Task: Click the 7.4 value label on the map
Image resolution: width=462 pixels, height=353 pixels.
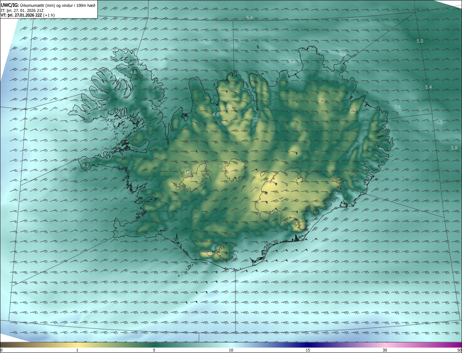Action: point(397,107)
